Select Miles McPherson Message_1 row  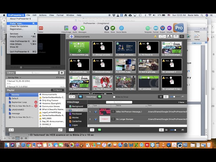point(137,112)
